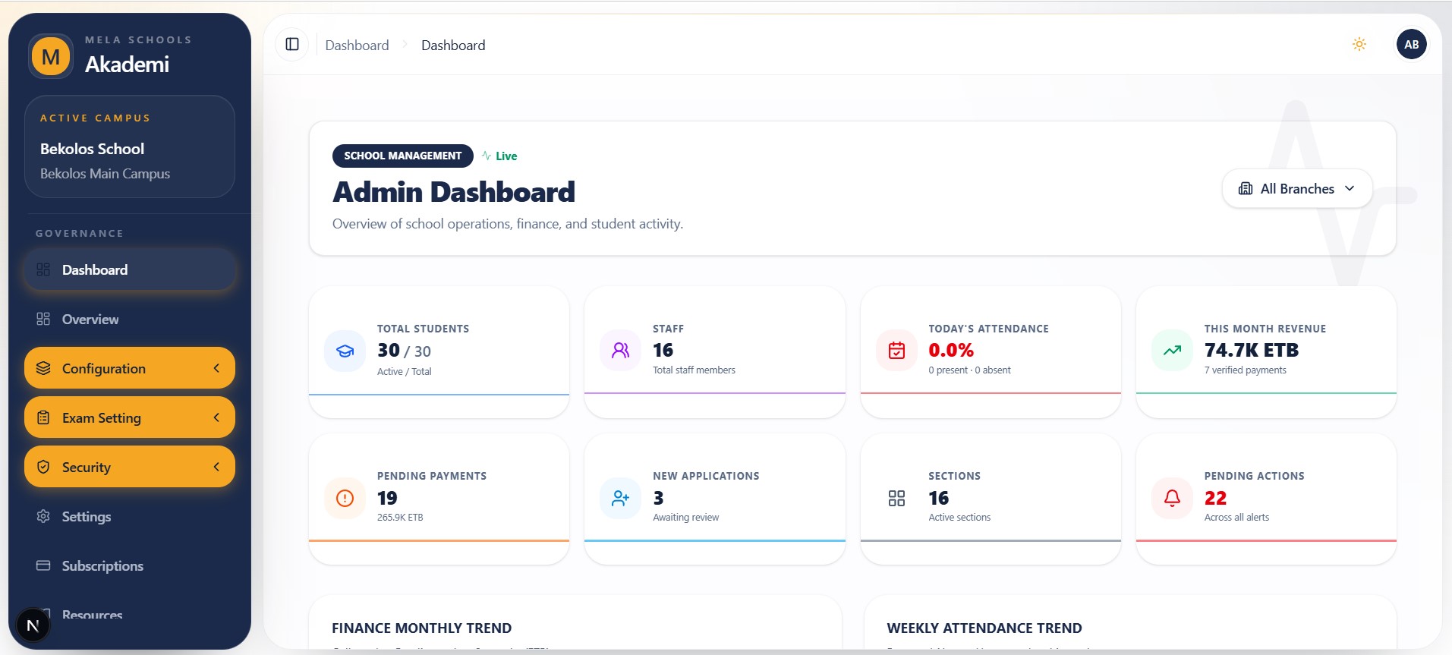Click the first Dashboard breadcrumb link
Screen dimensions: 1452x655
pos(357,45)
